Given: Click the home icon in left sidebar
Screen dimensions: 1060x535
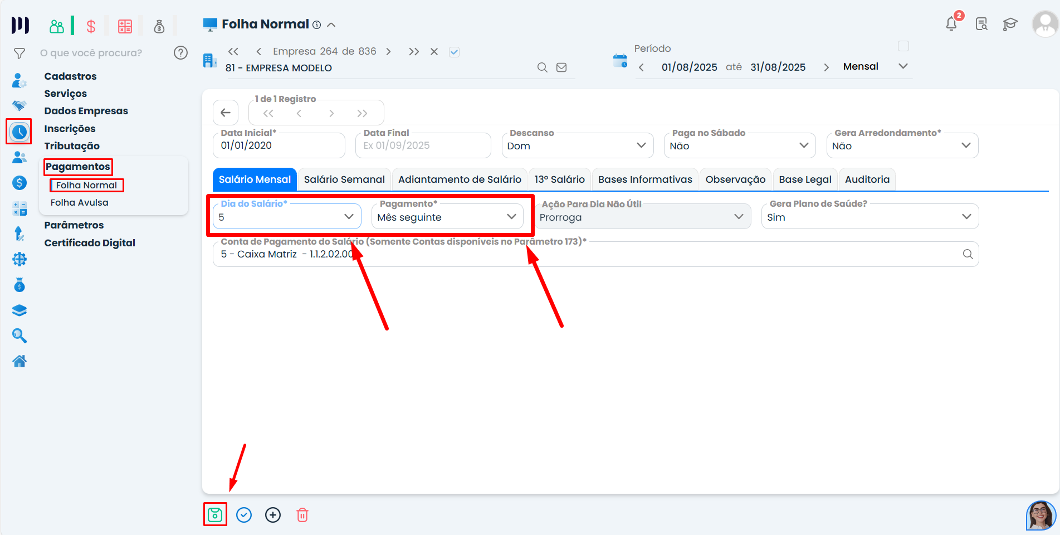Looking at the screenshot, I should pos(19,362).
